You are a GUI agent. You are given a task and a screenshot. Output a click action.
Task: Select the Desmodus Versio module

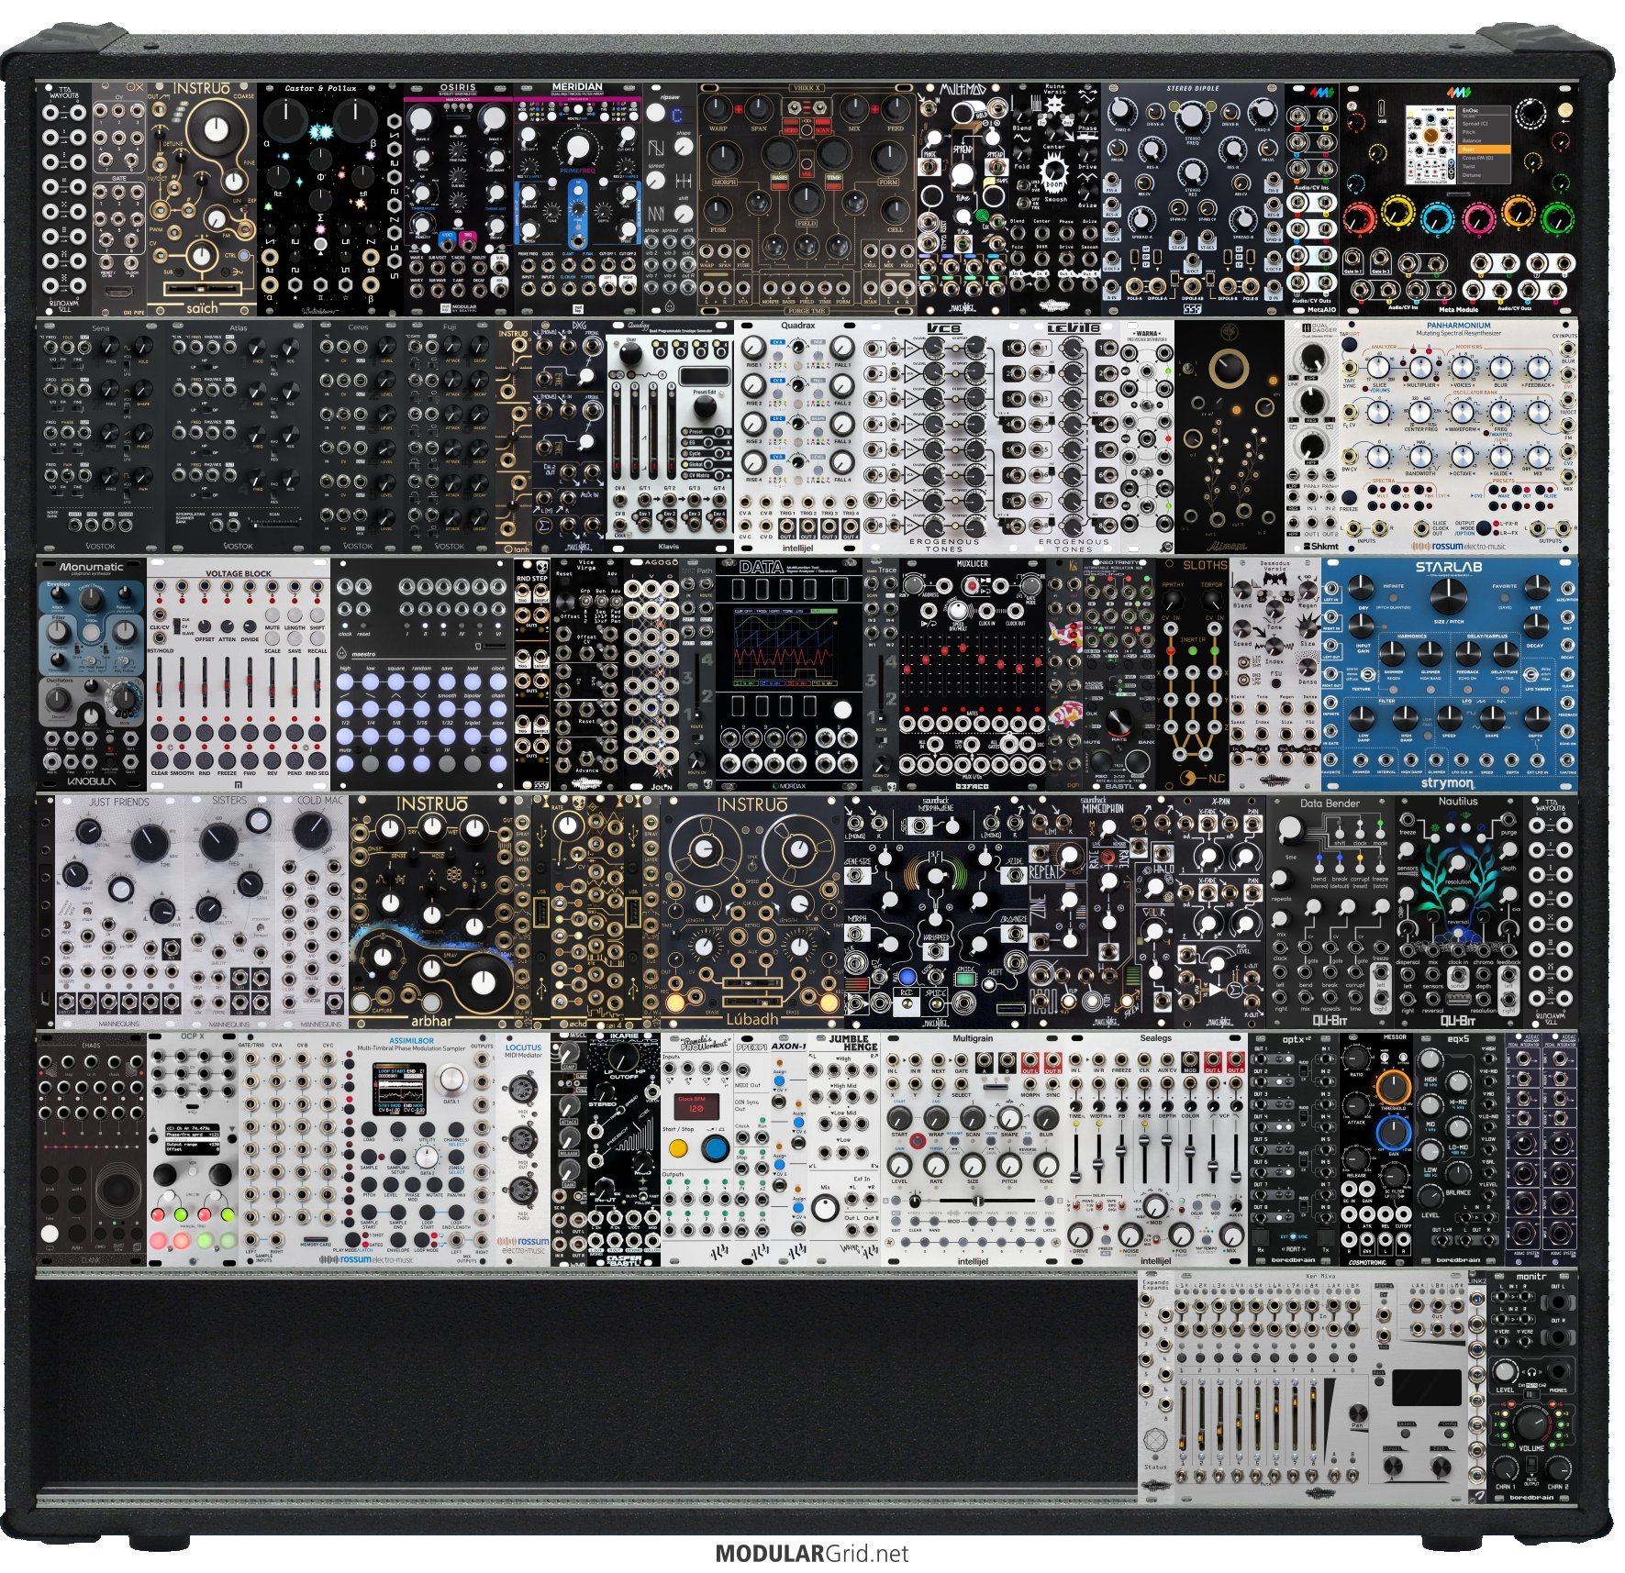[x=1275, y=674]
